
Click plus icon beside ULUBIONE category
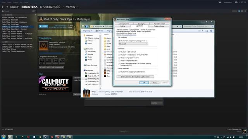point(35,15)
